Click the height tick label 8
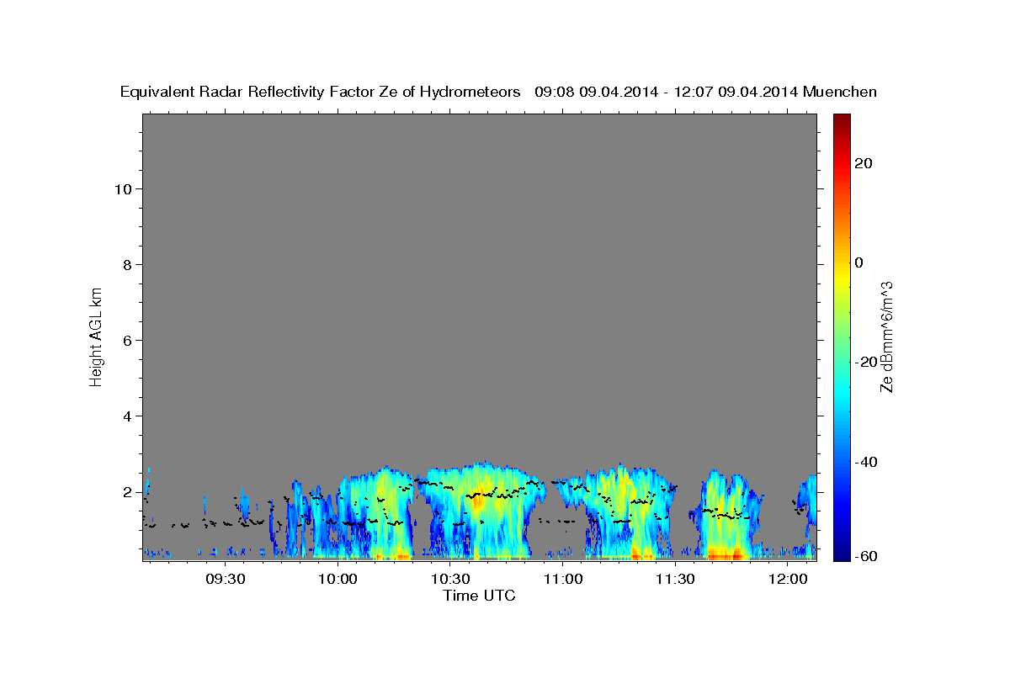 click(x=126, y=265)
